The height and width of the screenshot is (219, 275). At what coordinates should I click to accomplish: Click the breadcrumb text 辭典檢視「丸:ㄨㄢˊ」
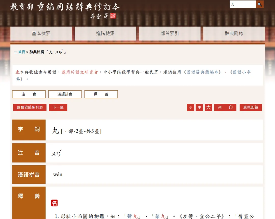point(48,52)
